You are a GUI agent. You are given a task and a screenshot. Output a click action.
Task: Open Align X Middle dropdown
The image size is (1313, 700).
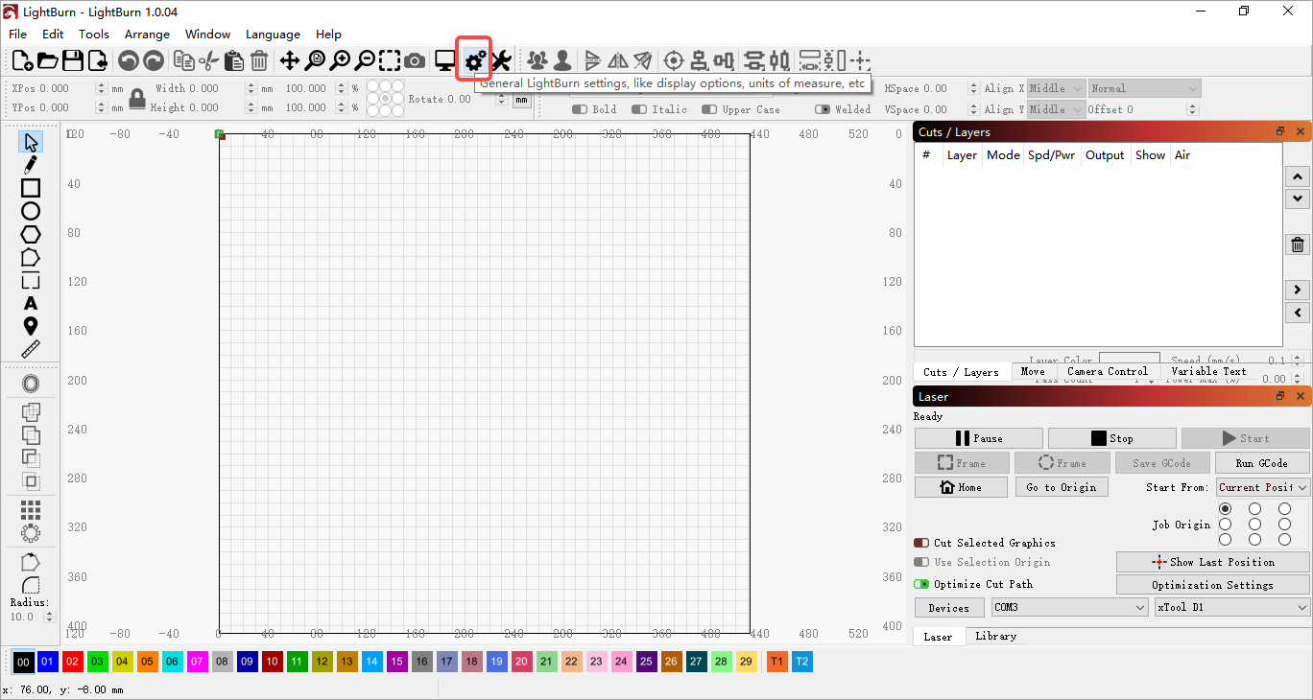[x=1056, y=88]
